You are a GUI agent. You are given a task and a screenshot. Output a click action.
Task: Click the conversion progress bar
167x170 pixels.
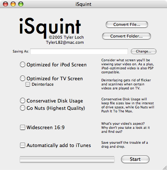pyautogui.click(x=67, y=159)
